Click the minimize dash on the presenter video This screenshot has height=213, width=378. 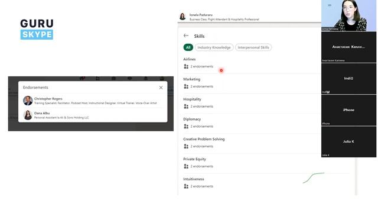[330, 5]
